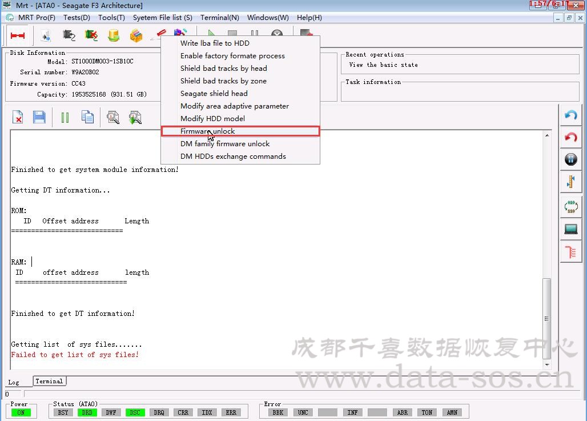Click Shield bad tracks by head

click(x=223, y=69)
